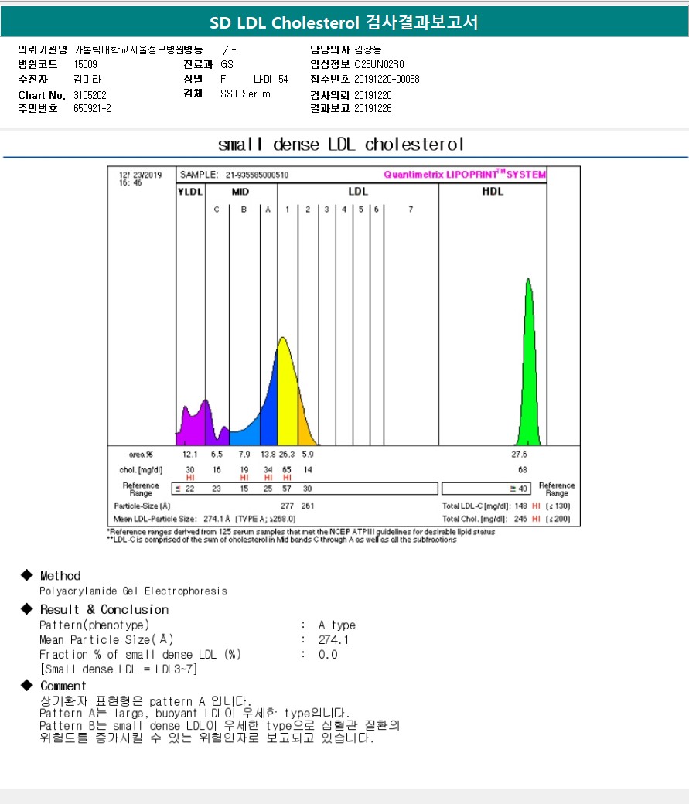Click the Mean LDL-Particle Size 274.1 line

coord(204,519)
